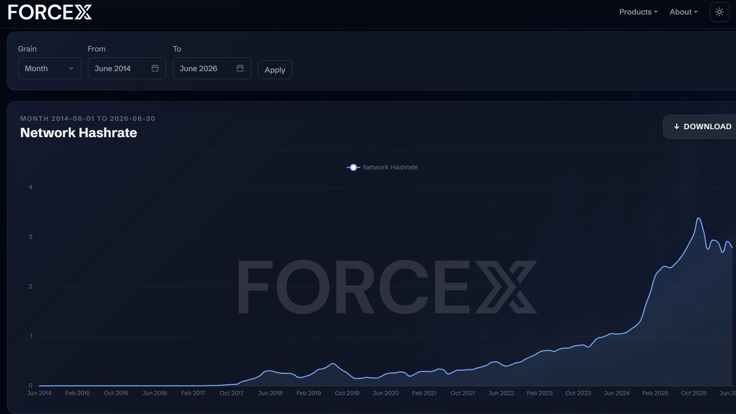This screenshot has width=736, height=414.
Task: Click the y-axis value 4
Action: click(30, 187)
